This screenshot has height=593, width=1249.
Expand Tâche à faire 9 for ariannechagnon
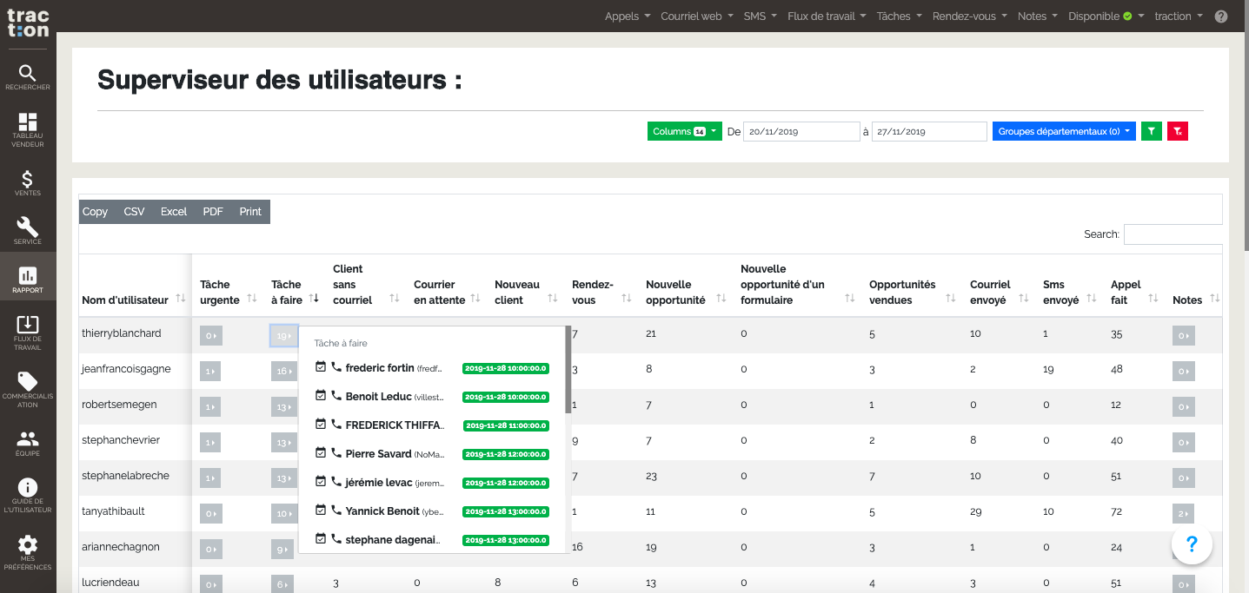282,550
